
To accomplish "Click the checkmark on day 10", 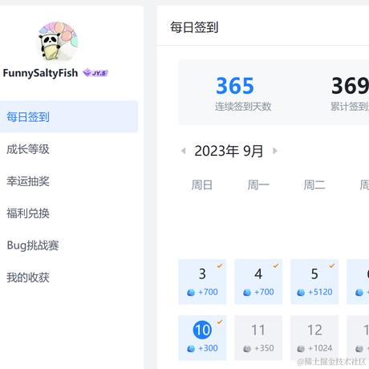I will pyautogui.click(x=220, y=322).
